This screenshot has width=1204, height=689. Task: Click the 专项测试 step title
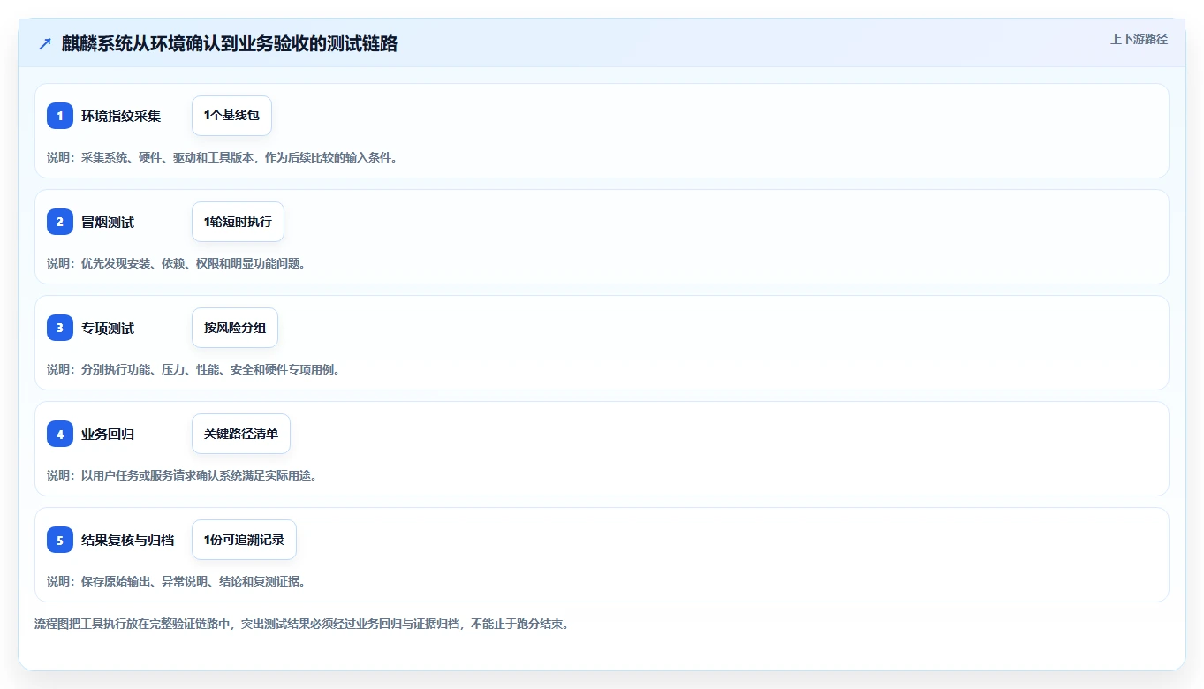108,328
